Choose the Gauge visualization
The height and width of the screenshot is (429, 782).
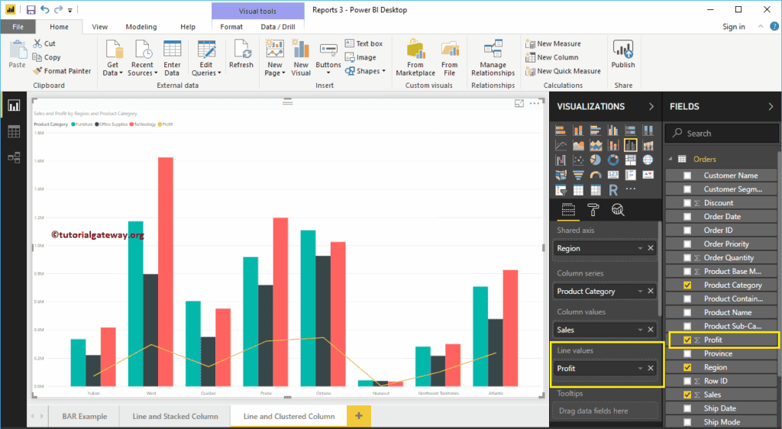point(596,175)
